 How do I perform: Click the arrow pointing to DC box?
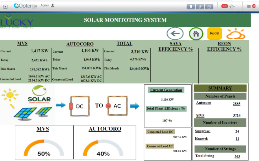click(61, 105)
